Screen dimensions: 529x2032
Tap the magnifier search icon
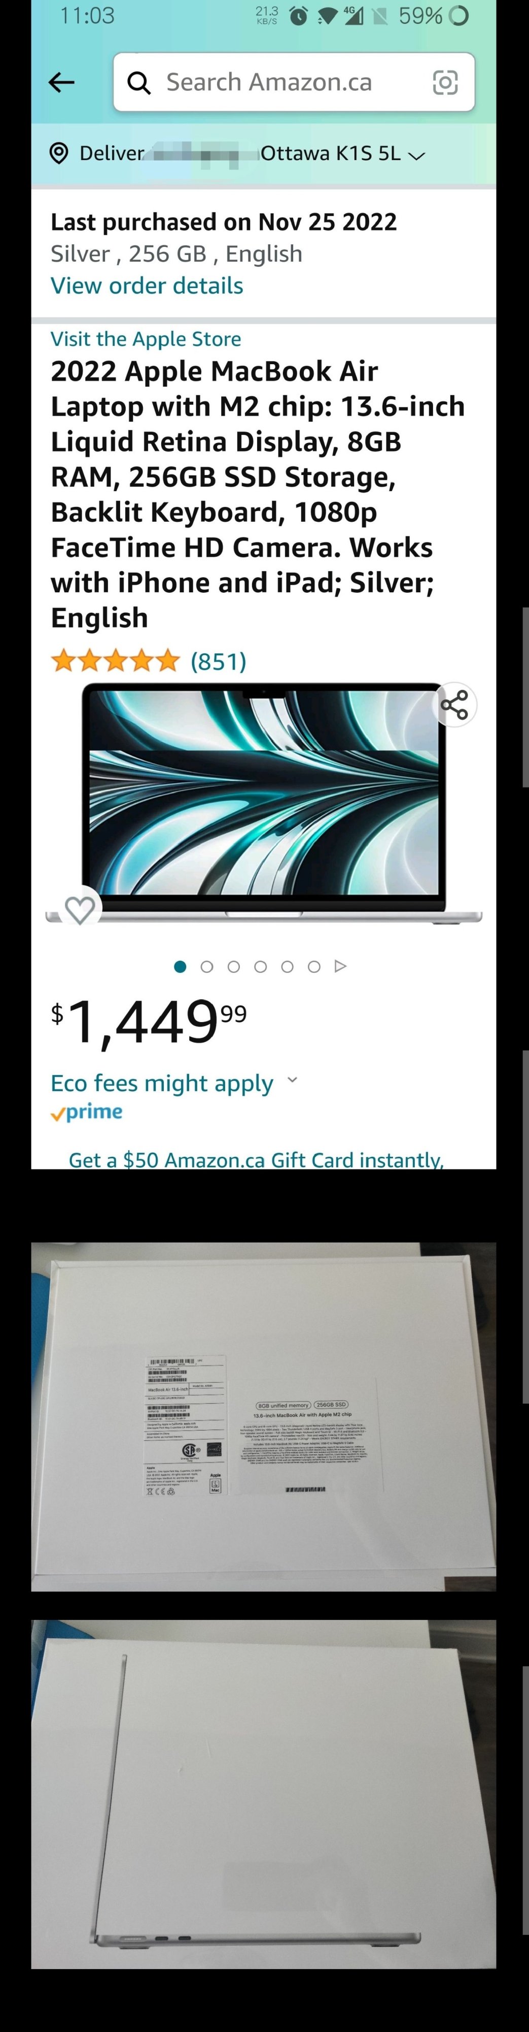pos(139,83)
